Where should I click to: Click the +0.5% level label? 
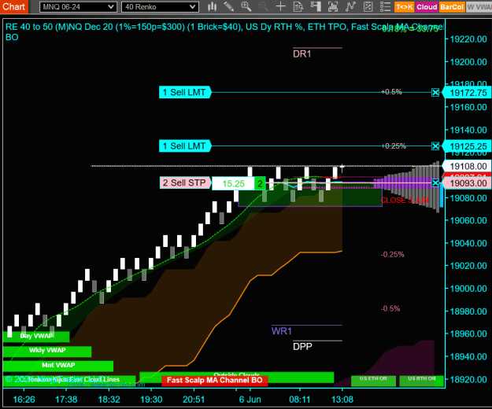click(391, 92)
